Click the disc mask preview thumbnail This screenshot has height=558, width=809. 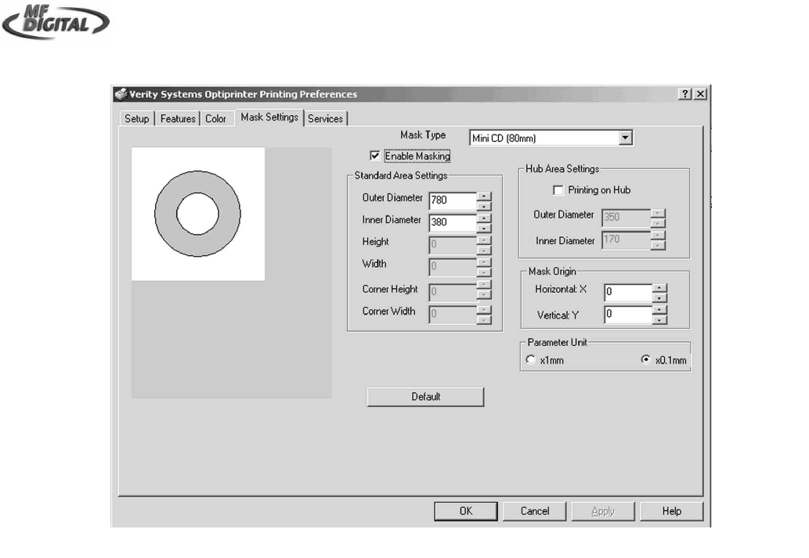pyautogui.click(x=197, y=214)
